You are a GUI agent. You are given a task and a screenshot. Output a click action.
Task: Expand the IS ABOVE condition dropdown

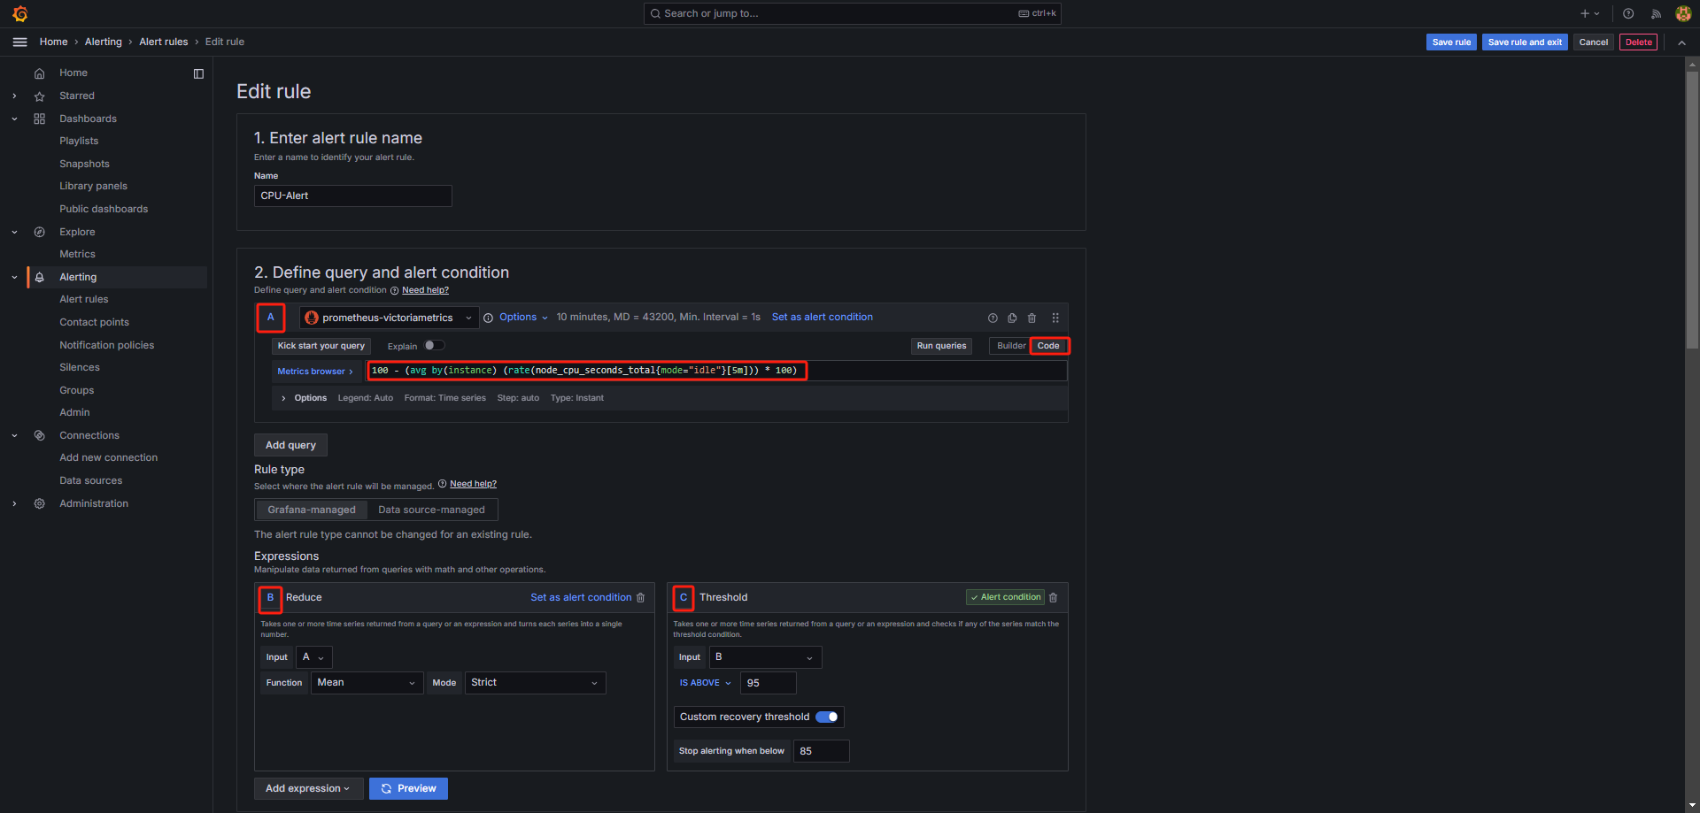[x=705, y=683]
